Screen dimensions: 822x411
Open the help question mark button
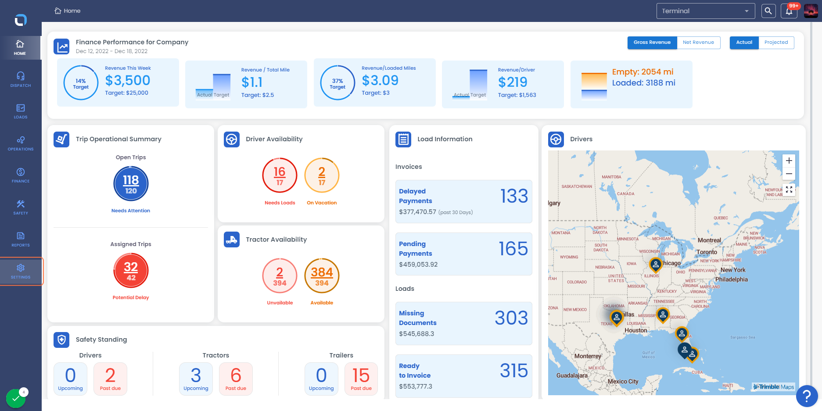tap(807, 396)
